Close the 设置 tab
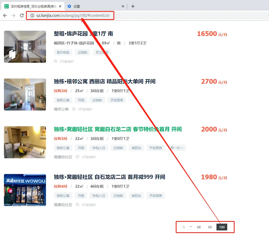The width and height of the screenshot is (269, 237). (123, 6)
